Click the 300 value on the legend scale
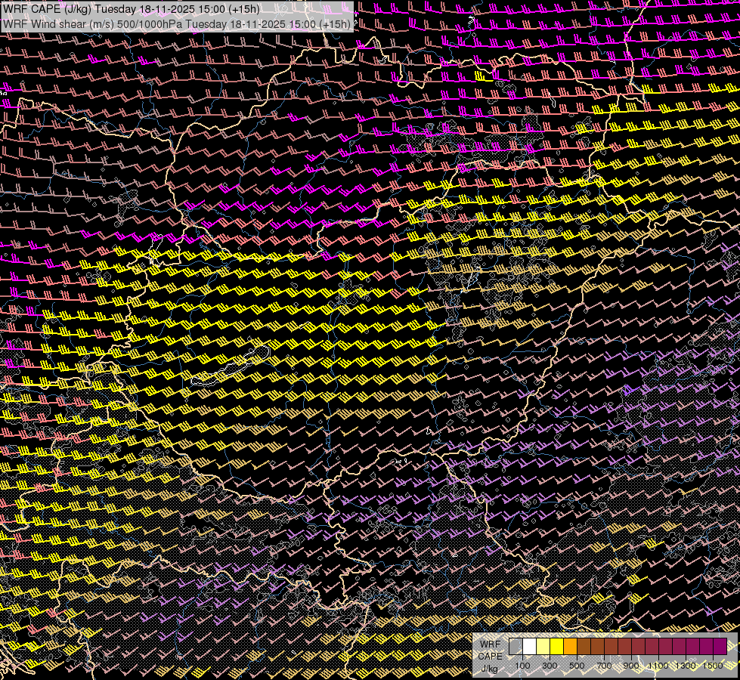The image size is (740, 680). click(550, 666)
